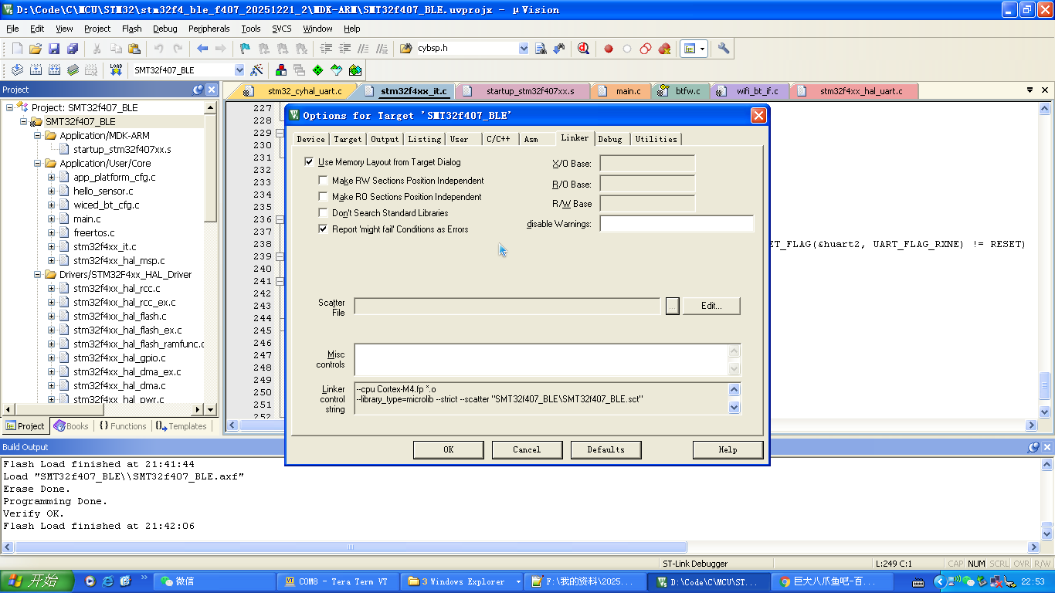This screenshot has width=1055, height=593.
Task: Open the Peripherals menu
Action: click(209, 29)
